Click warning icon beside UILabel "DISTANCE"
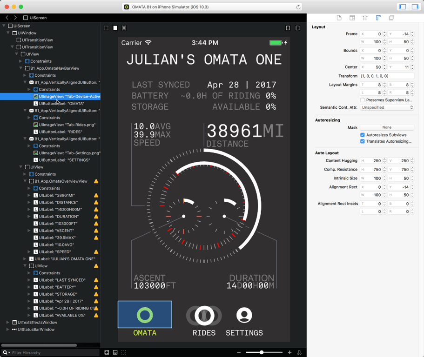424x357 pixels. (x=96, y=202)
